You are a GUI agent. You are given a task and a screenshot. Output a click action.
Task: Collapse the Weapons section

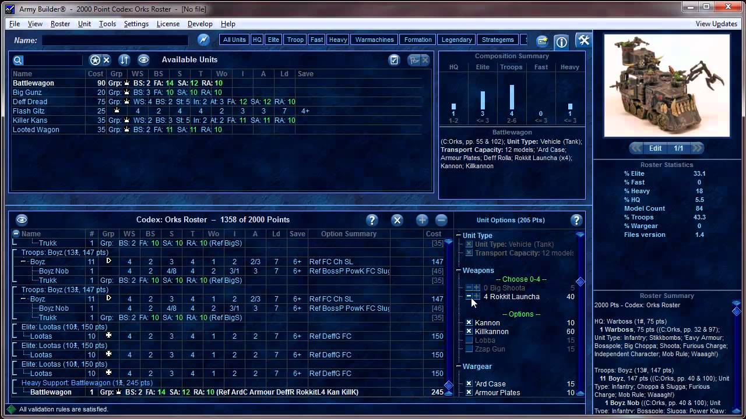tap(459, 271)
